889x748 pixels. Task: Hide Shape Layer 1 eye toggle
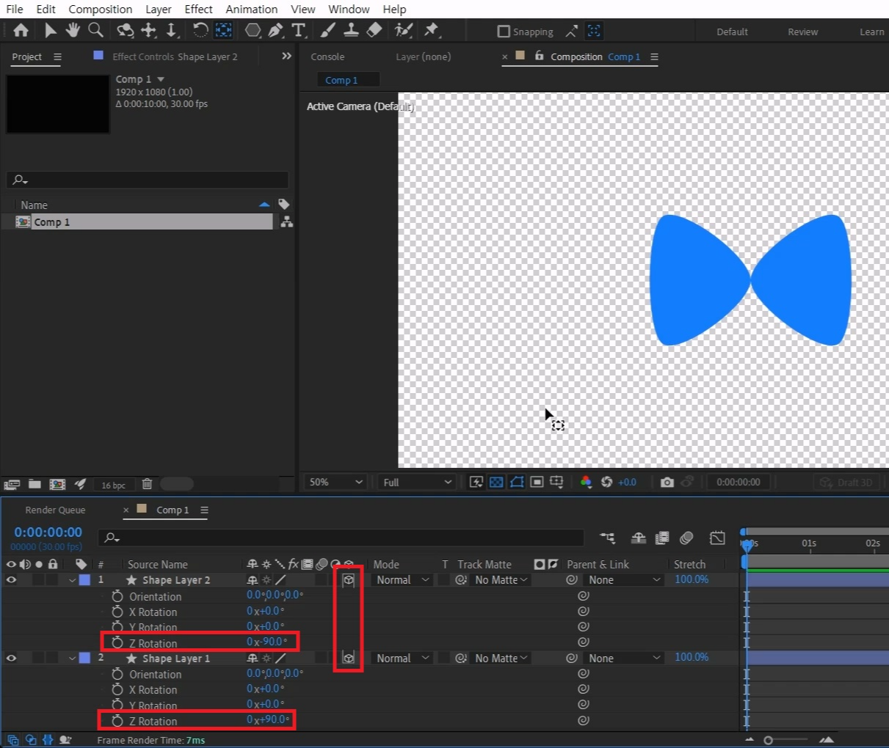pos(11,658)
